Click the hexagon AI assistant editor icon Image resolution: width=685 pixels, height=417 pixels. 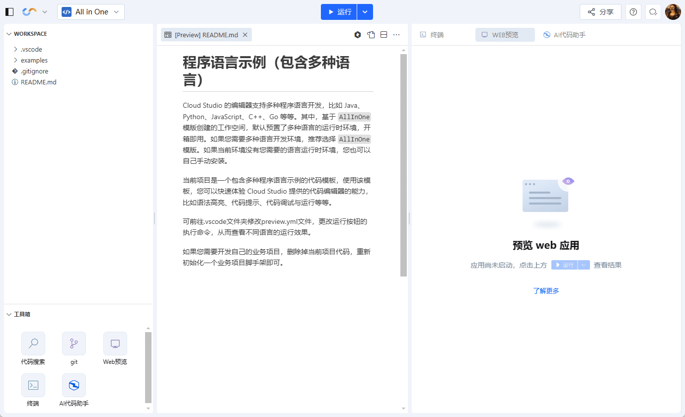358,35
